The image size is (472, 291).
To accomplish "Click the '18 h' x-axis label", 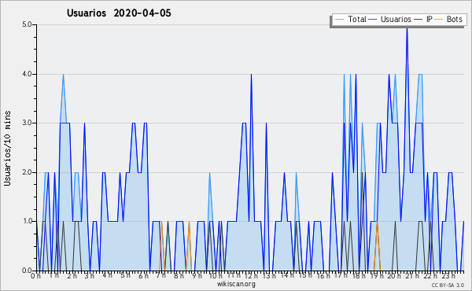I will click(x=359, y=276).
